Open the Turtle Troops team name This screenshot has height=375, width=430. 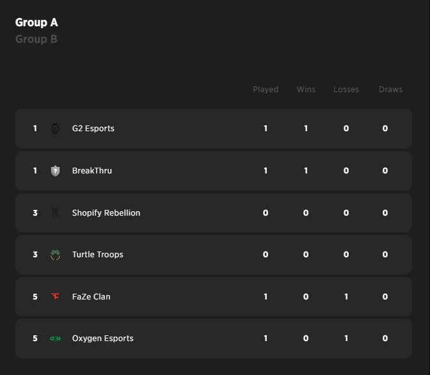click(98, 255)
